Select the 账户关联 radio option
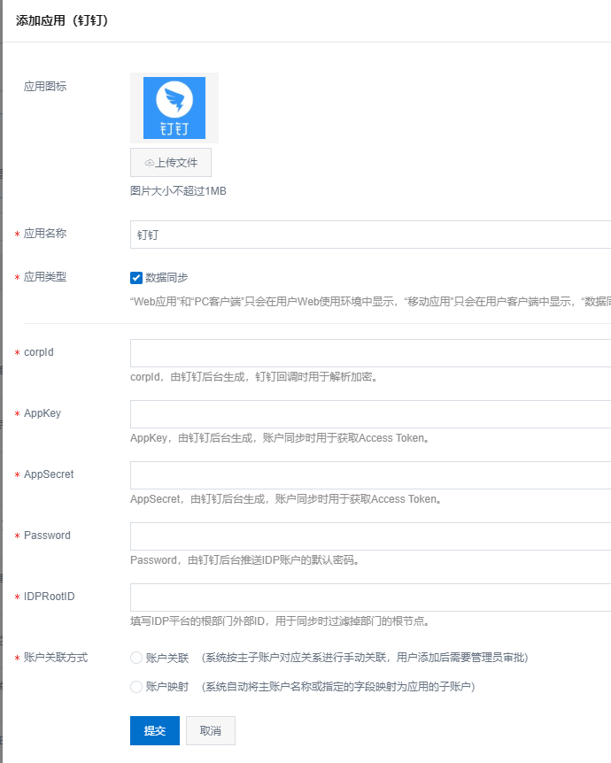The image size is (611, 763). pyautogui.click(x=136, y=658)
